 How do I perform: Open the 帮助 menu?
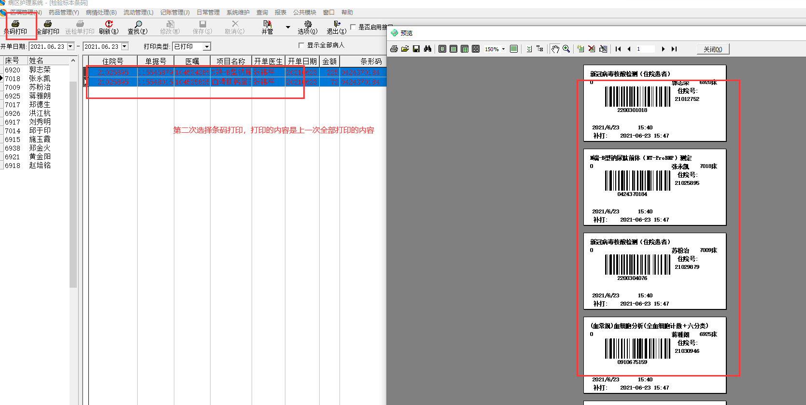coord(347,12)
